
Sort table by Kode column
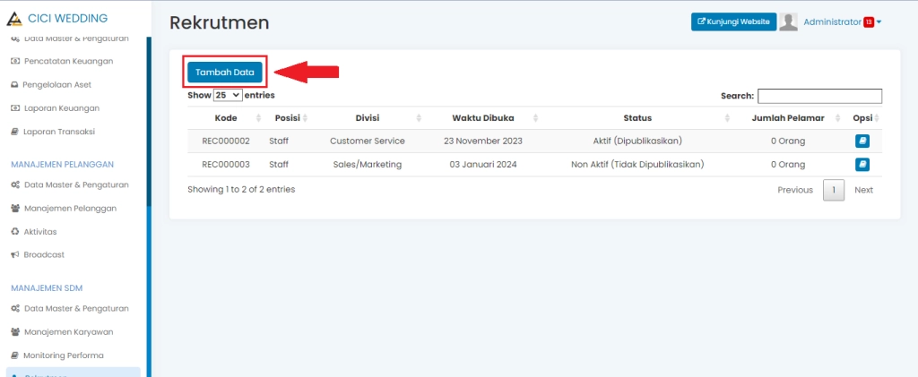[226, 118]
